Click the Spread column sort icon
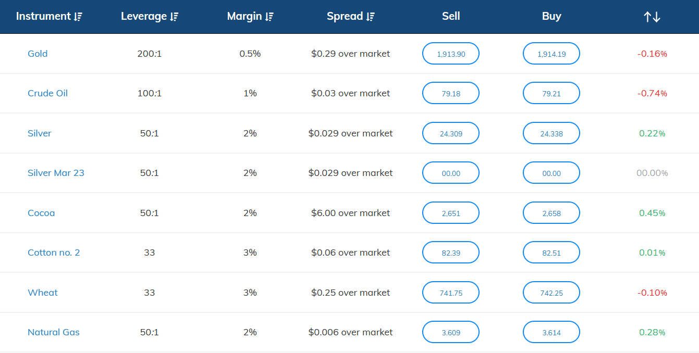This screenshot has width=699, height=353. point(370,17)
